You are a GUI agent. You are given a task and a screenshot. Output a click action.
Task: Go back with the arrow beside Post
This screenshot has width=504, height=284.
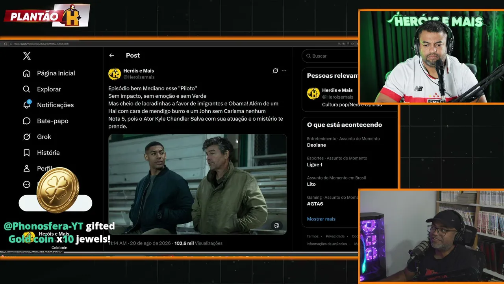click(111, 56)
